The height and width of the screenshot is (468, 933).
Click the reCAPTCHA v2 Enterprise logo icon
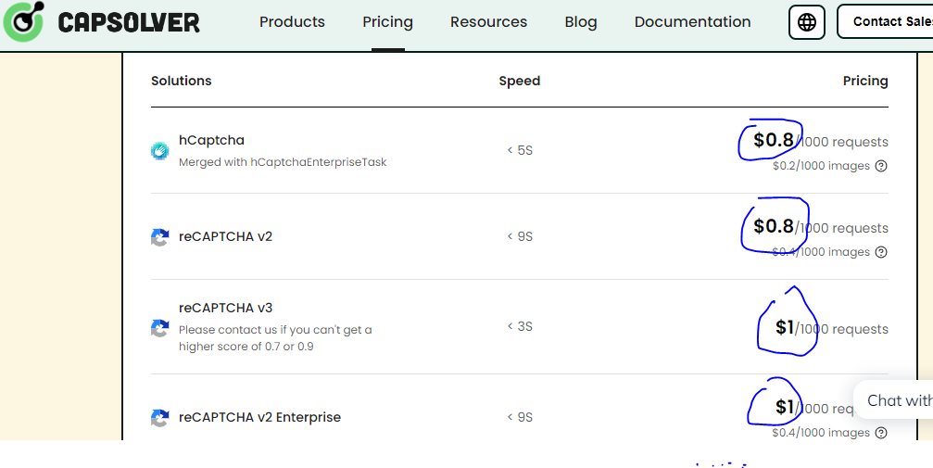coord(160,418)
